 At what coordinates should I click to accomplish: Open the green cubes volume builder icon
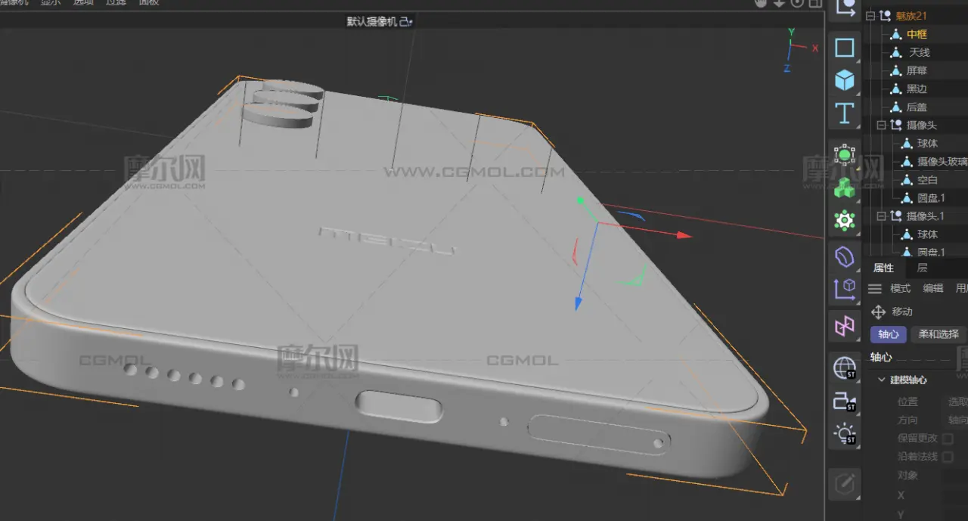(844, 188)
